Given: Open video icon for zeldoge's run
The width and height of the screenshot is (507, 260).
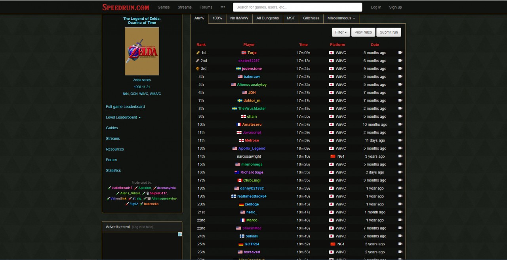Looking at the screenshot, I should pyautogui.click(x=400, y=204).
